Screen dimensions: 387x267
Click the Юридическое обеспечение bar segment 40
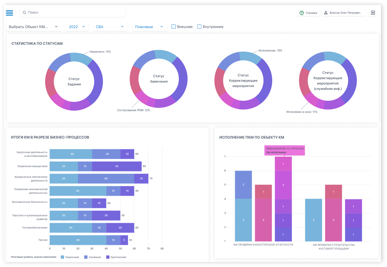pos(106,179)
